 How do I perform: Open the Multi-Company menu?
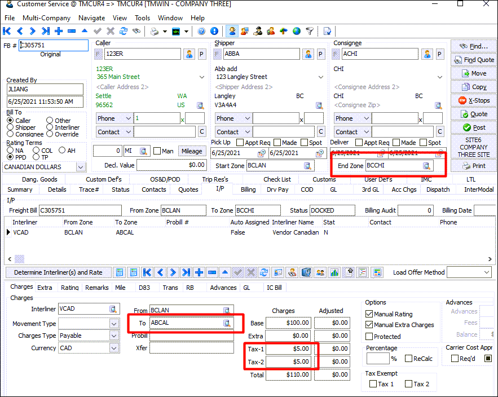(46, 18)
